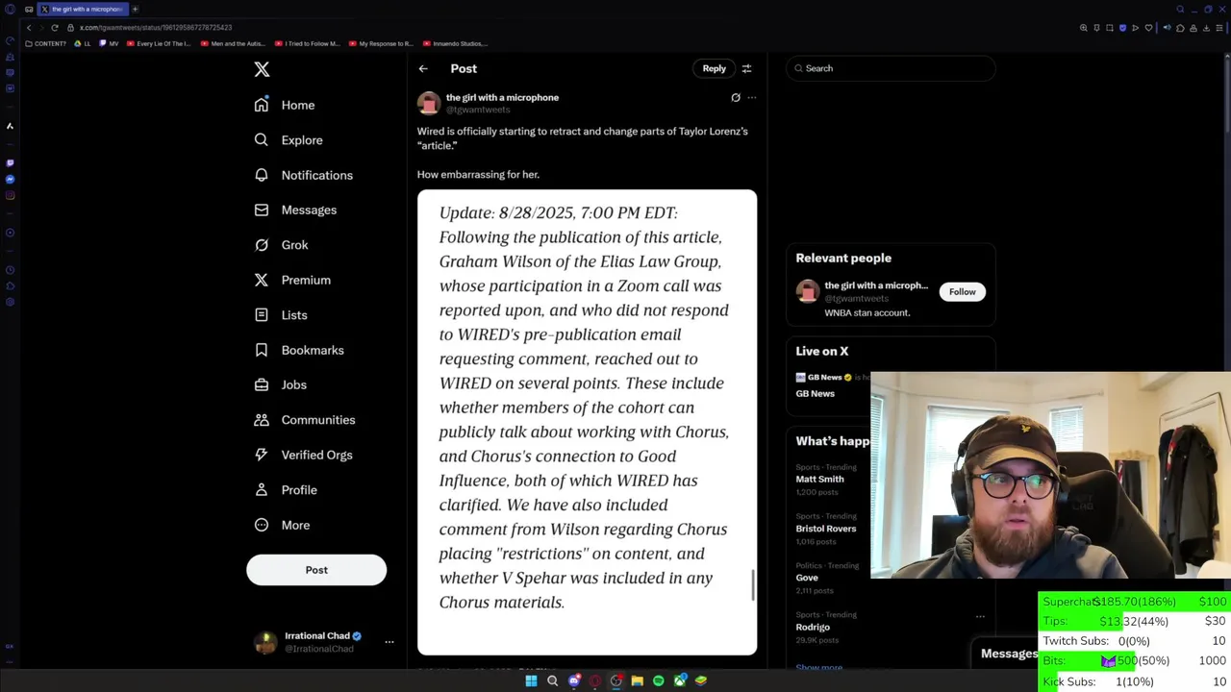Open the MV bookmark
Viewport: 1231px width, 692px height.
click(110, 43)
